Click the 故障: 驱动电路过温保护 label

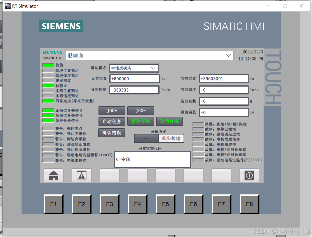click(x=234, y=160)
